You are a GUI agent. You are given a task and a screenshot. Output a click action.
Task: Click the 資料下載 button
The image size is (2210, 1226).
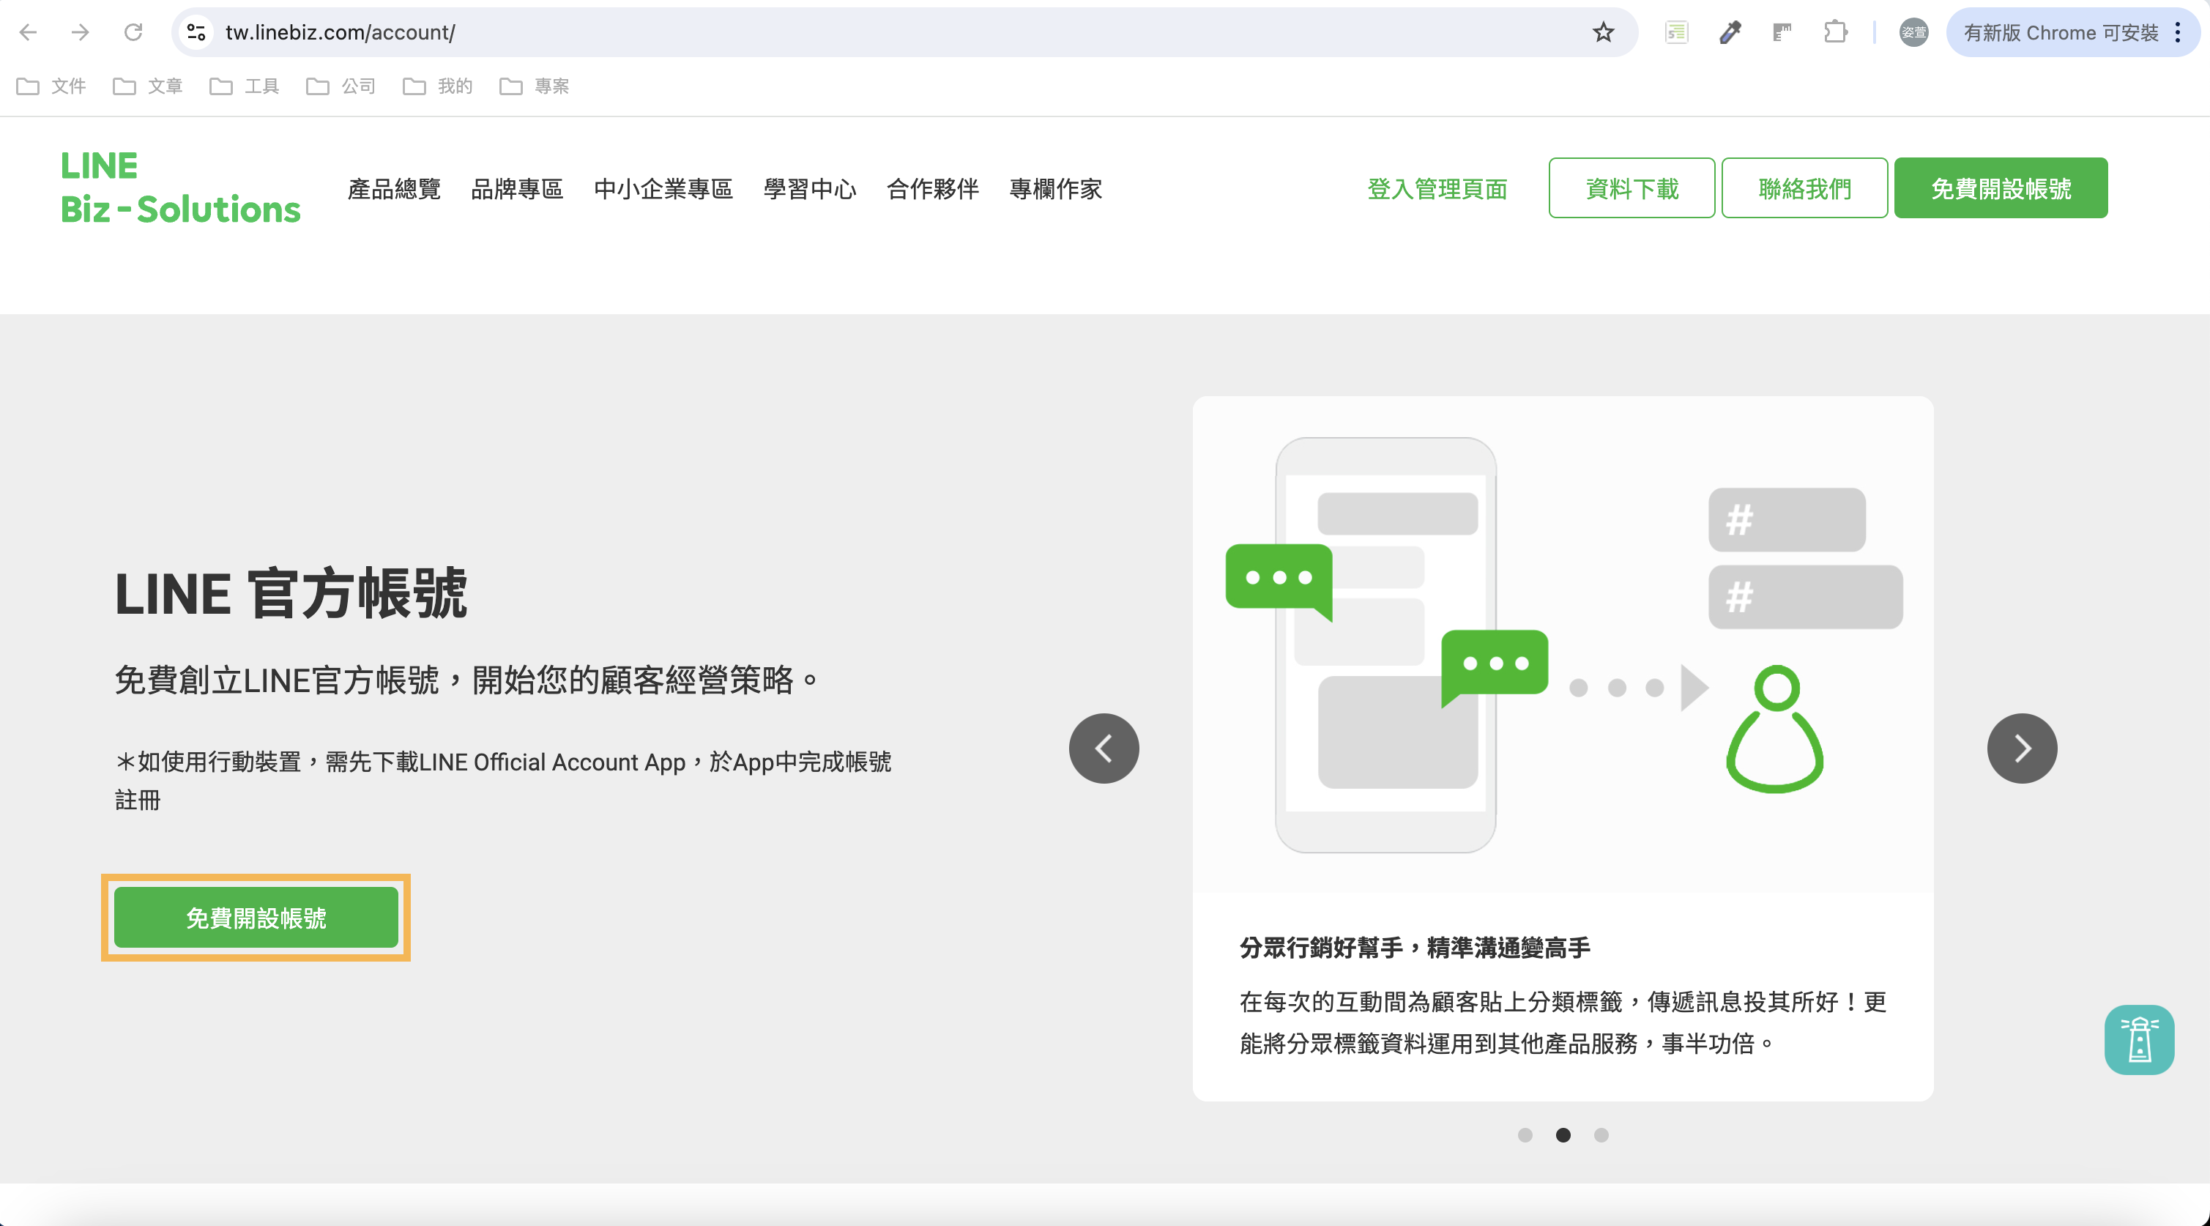coord(1632,188)
